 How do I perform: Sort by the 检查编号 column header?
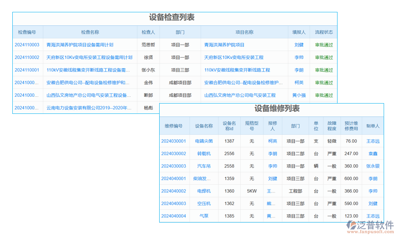tap(27, 32)
